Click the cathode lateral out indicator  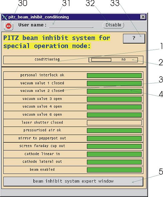(114, 162)
